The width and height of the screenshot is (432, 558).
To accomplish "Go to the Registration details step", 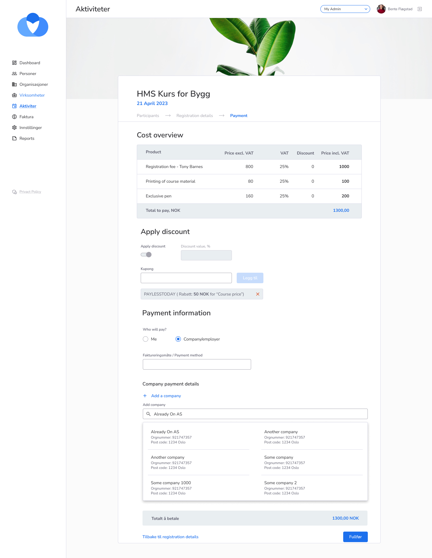I will 195,115.
